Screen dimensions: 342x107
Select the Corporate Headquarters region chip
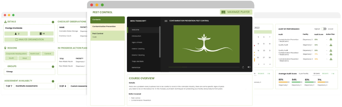[16, 54]
